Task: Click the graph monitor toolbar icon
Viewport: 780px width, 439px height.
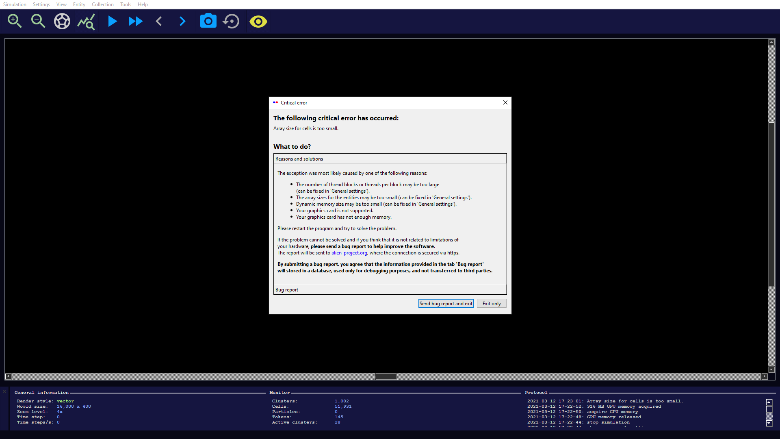Action: (x=86, y=22)
